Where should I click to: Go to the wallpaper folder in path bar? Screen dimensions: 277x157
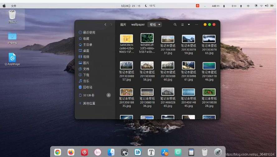[x=138, y=25]
